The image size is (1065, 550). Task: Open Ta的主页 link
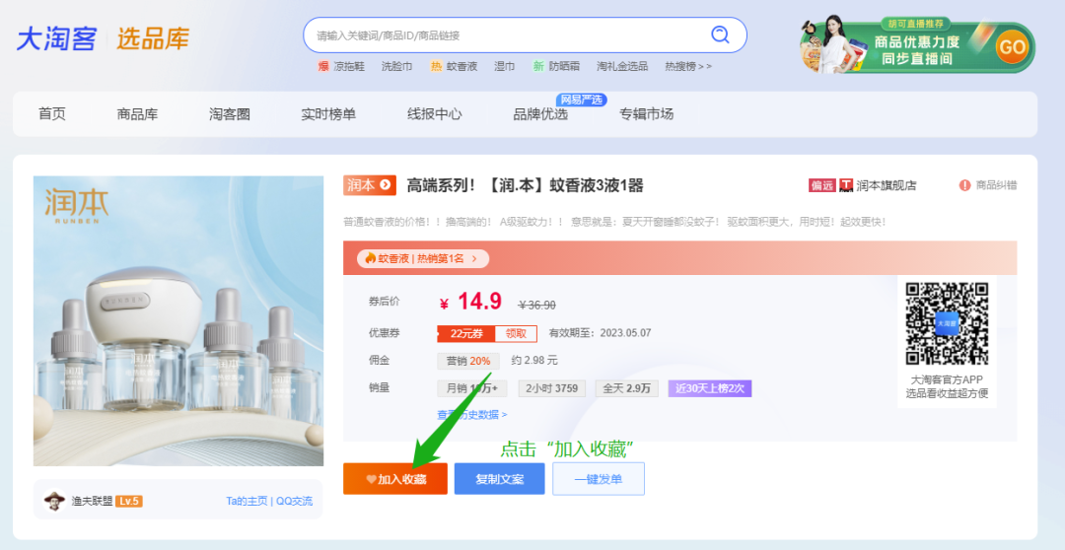pyautogui.click(x=247, y=501)
